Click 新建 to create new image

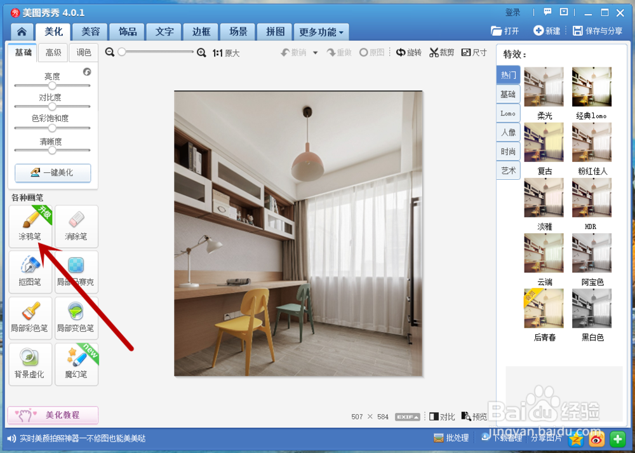click(547, 30)
